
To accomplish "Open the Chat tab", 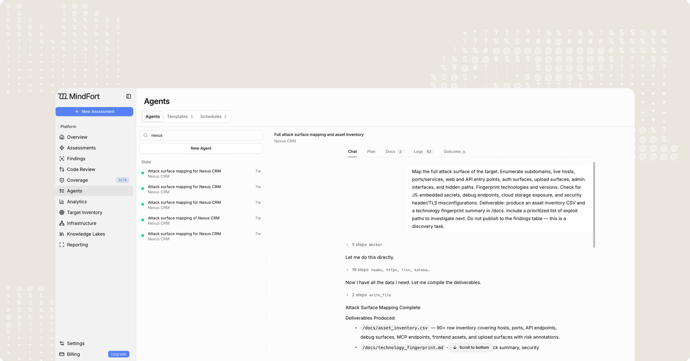I will (352, 152).
